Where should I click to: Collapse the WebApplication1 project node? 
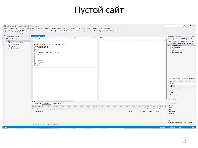pos(169,45)
